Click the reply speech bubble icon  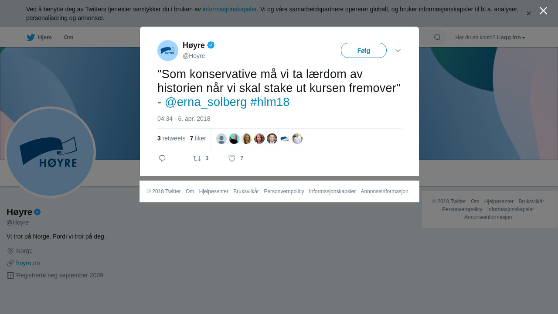(x=162, y=158)
